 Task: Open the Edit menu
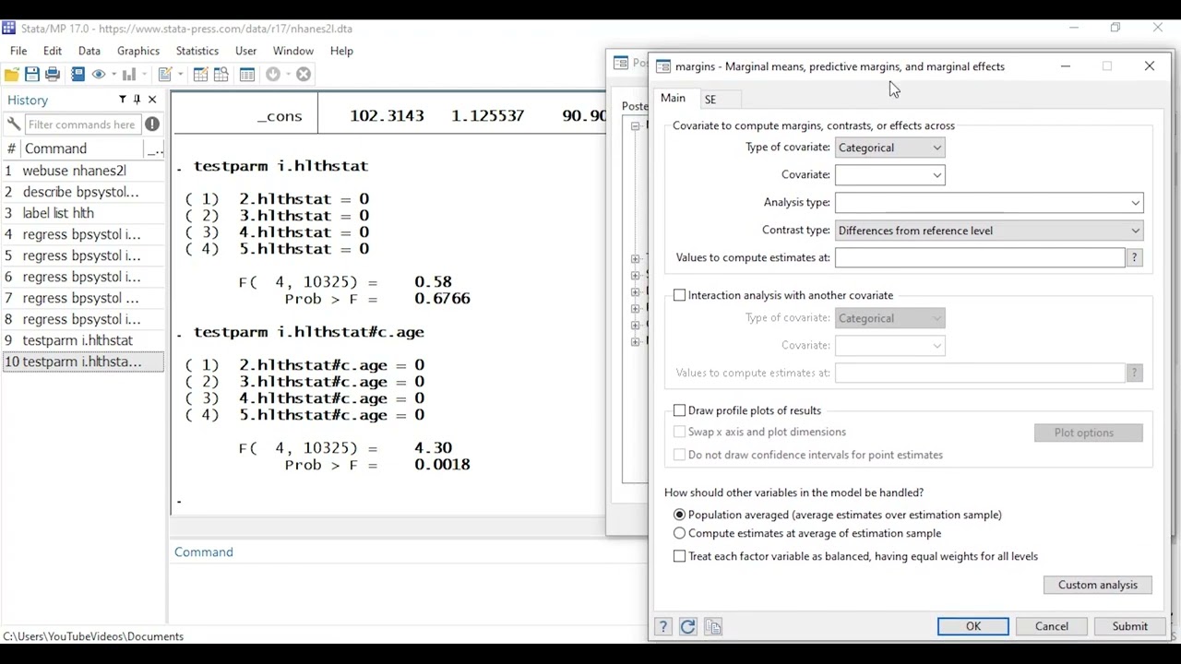coord(53,51)
